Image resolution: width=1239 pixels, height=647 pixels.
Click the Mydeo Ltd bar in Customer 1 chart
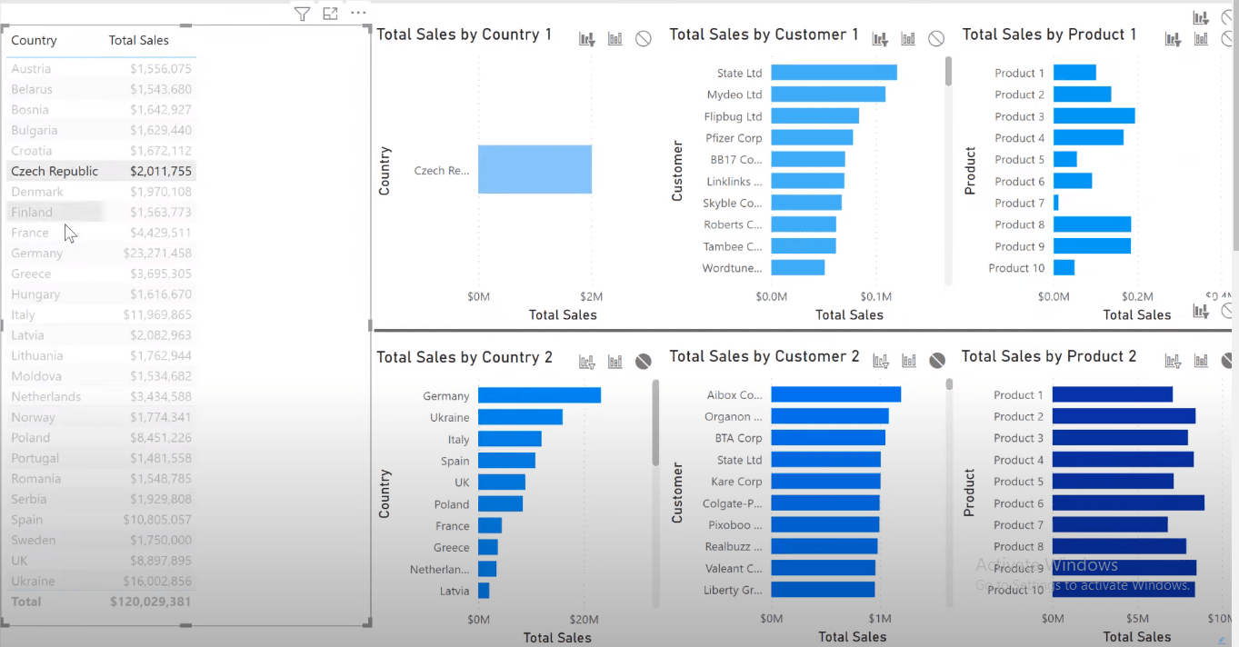(x=828, y=95)
